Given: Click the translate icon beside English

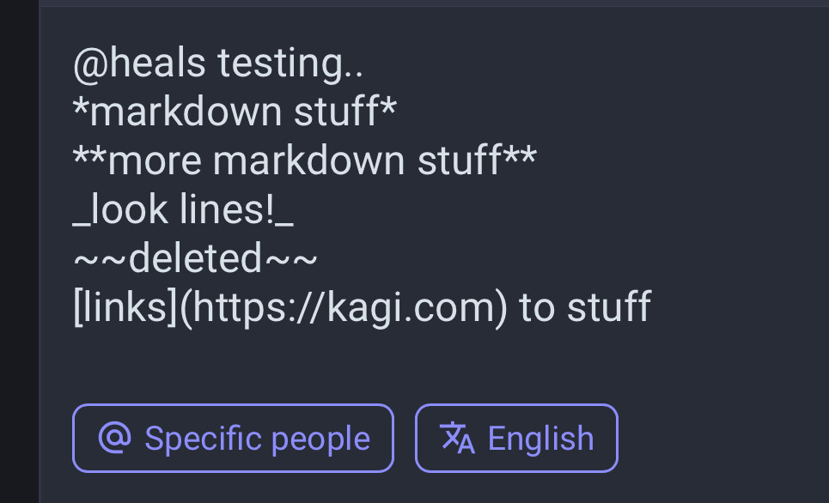Looking at the screenshot, I should coord(457,438).
